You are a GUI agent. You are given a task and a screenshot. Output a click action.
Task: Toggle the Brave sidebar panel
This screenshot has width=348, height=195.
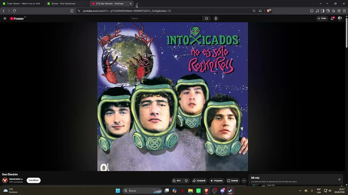pyautogui.click(x=322, y=11)
